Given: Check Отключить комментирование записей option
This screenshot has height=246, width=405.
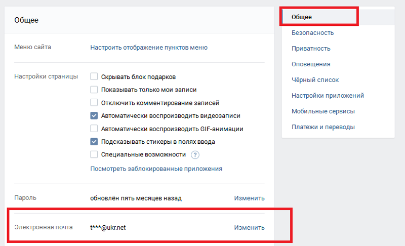Looking at the screenshot, I should point(94,102).
